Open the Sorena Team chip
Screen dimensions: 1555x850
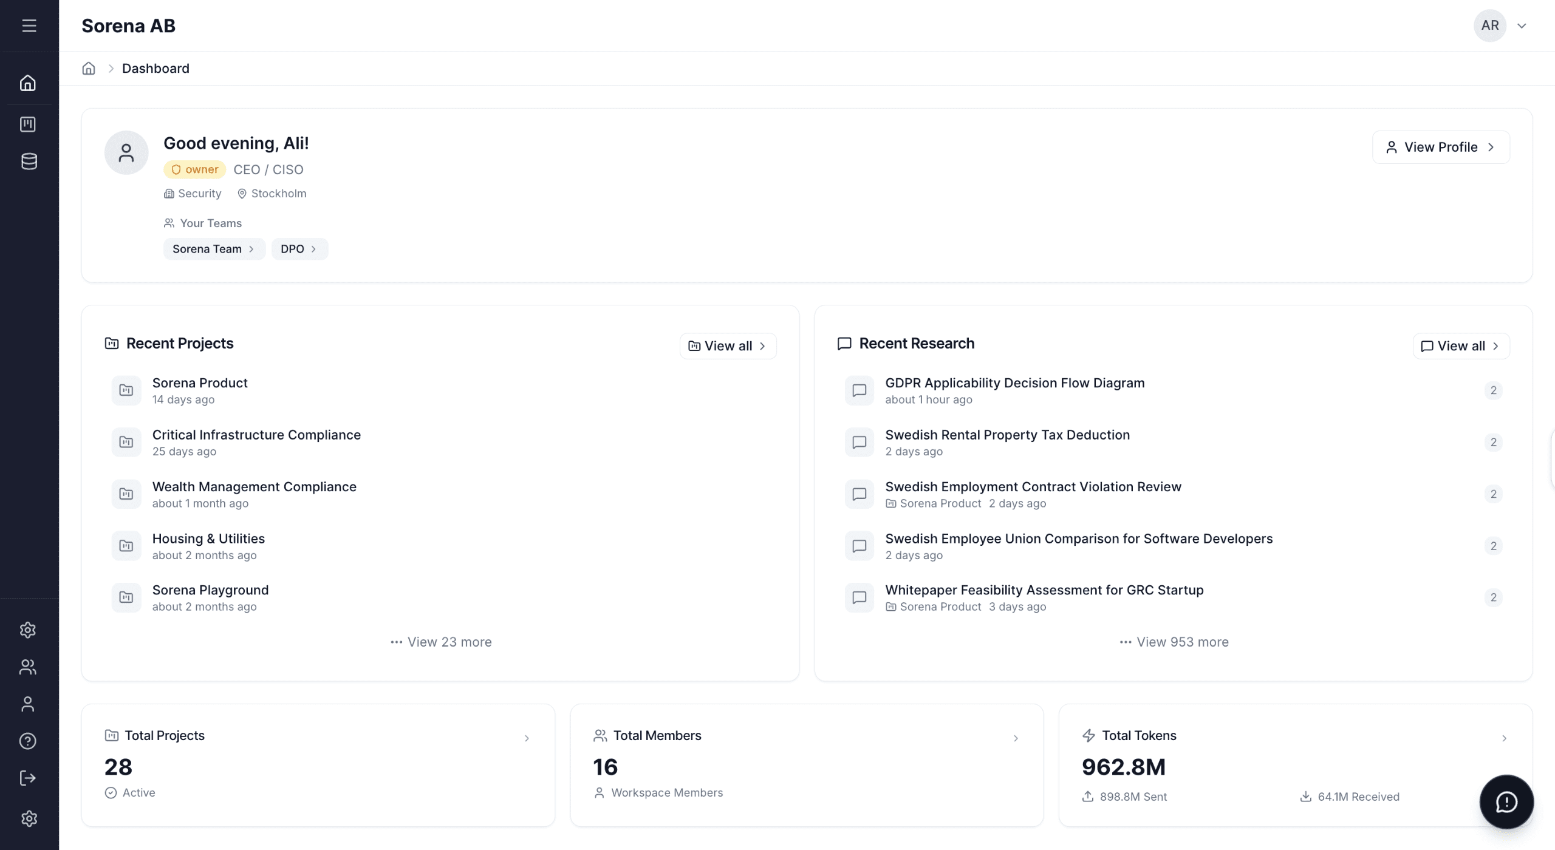tap(214, 249)
